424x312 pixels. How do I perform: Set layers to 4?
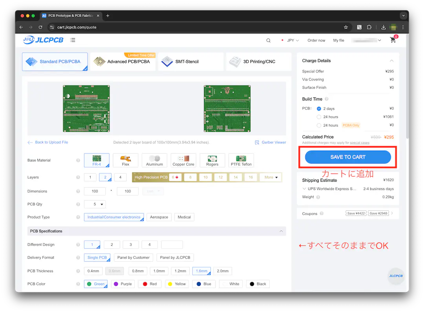tap(121, 177)
